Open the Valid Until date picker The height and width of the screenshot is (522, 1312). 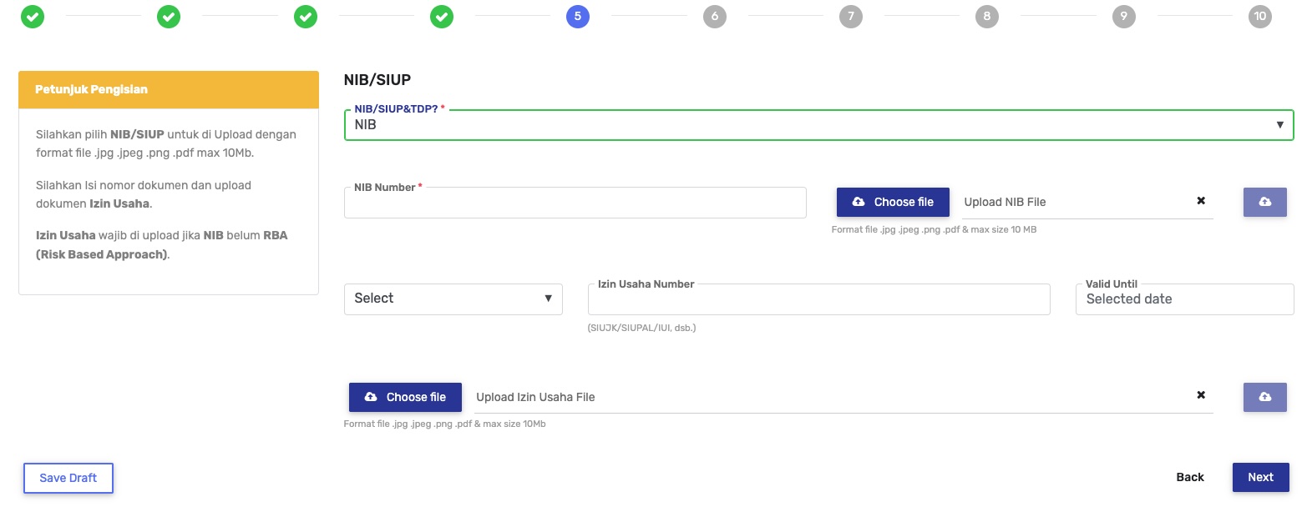click(1184, 299)
